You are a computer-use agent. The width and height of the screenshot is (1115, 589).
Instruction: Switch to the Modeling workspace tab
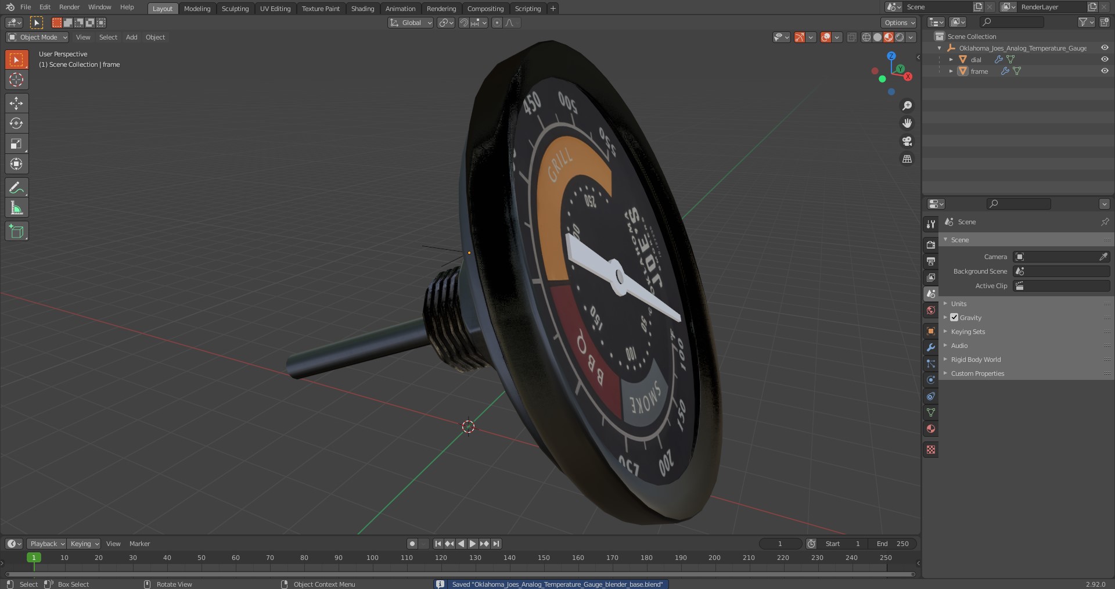click(x=197, y=8)
